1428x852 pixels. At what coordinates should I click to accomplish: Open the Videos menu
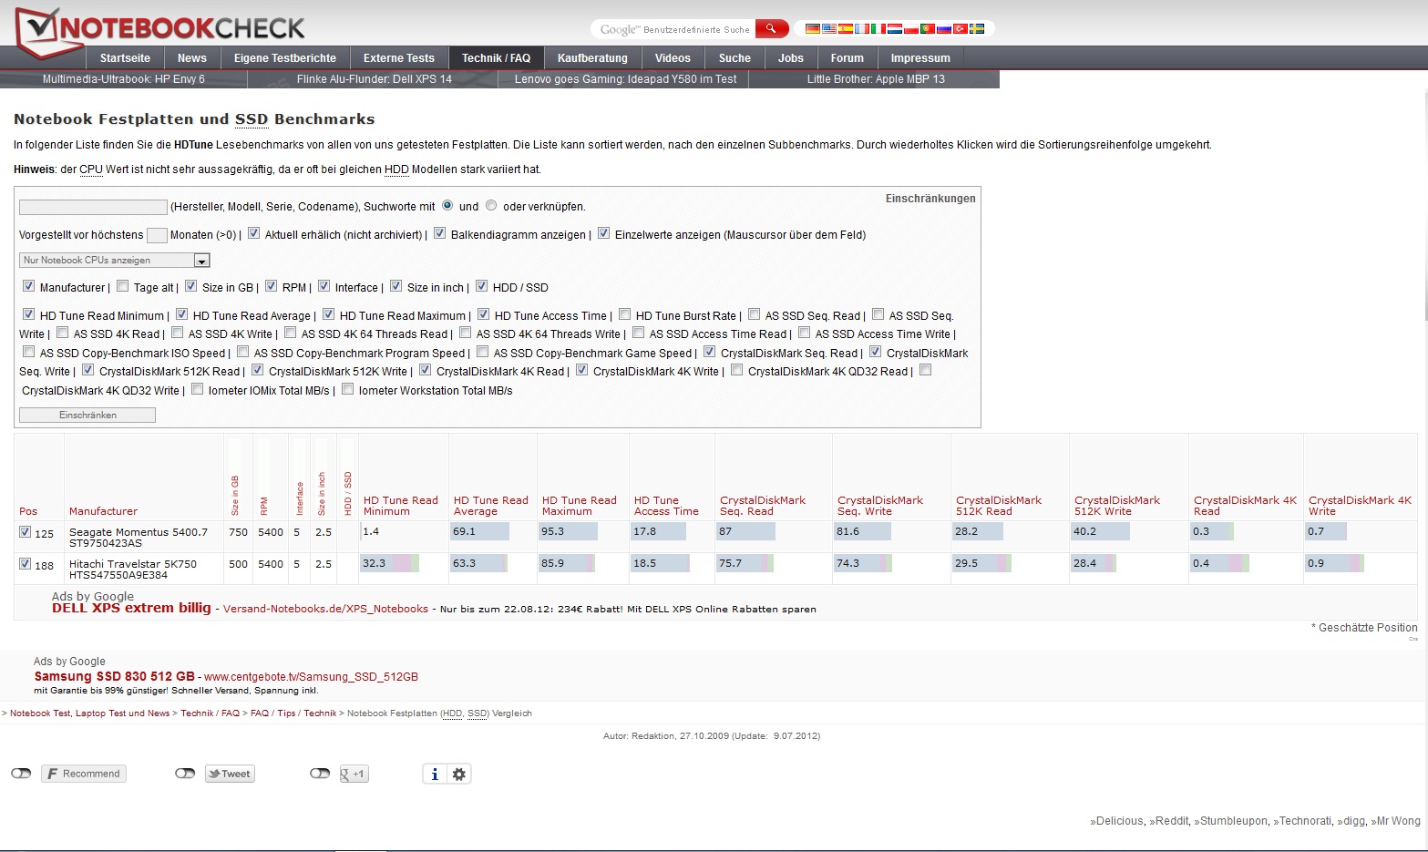click(x=673, y=58)
